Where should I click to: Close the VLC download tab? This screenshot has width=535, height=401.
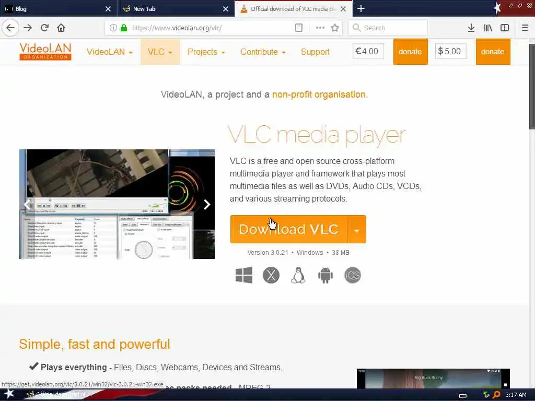pyautogui.click(x=343, y=9)
